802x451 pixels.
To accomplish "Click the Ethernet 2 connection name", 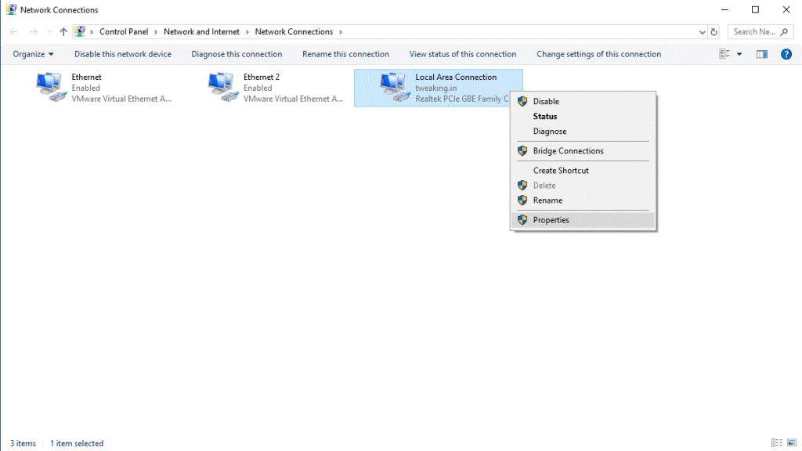I will pos(262,77).
